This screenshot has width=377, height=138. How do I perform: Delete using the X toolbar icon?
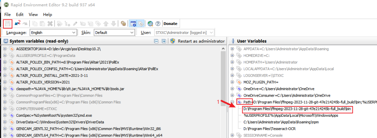[50, 23]
